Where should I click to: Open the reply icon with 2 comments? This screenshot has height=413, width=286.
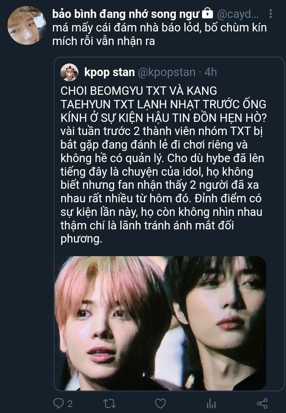tap(58, 403)
